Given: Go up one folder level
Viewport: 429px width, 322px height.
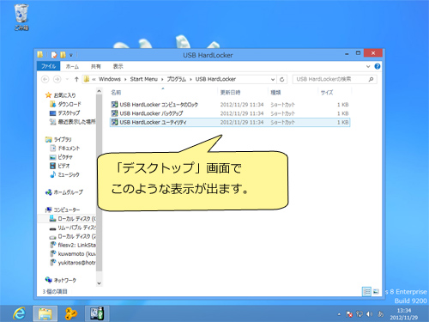Looking at the screenshot, I should (76, 79).
